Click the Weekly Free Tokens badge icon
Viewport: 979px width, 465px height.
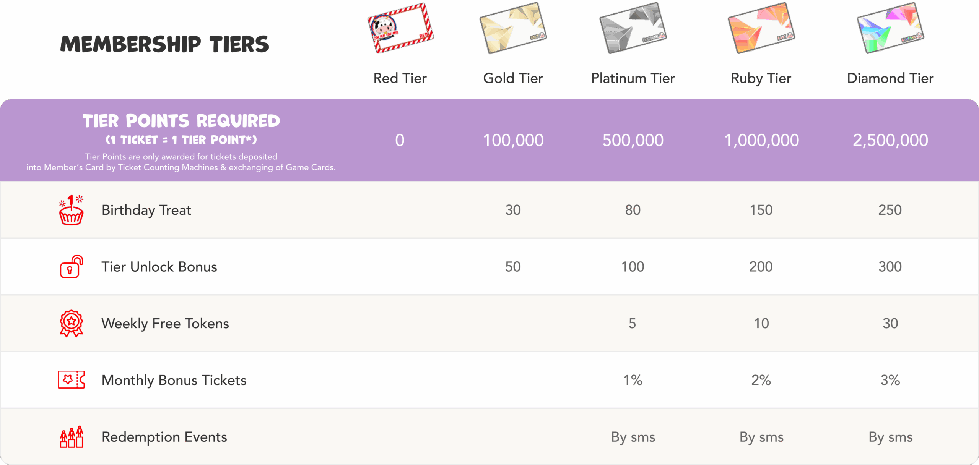pyautogui.click(x=71, y=323)
